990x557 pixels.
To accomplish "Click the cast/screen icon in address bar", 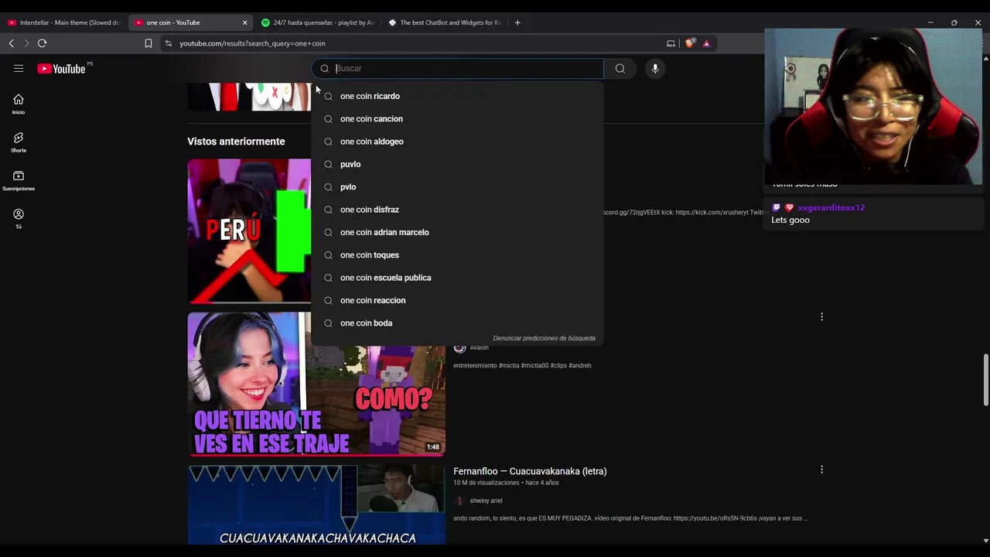I will [671, 43].
